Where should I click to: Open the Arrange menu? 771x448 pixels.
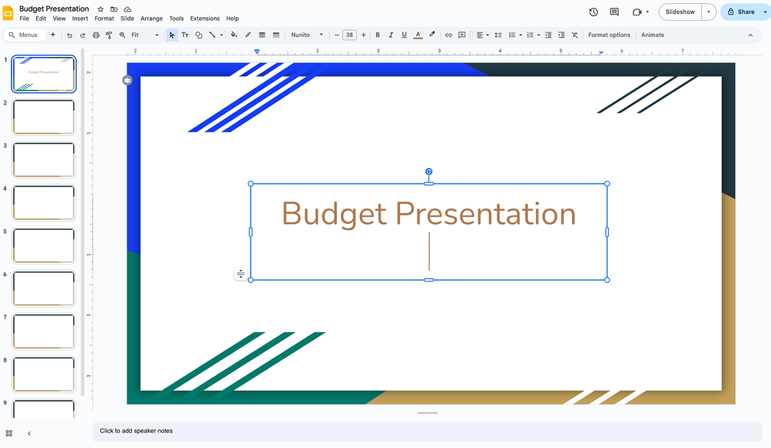[152, 19]
